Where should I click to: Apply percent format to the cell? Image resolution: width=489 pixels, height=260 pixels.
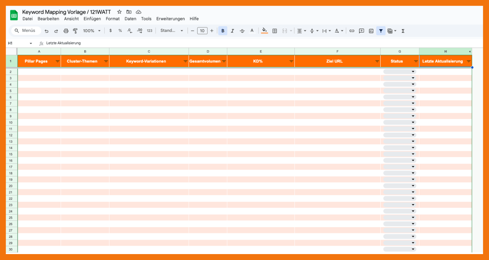click(120, 31)
